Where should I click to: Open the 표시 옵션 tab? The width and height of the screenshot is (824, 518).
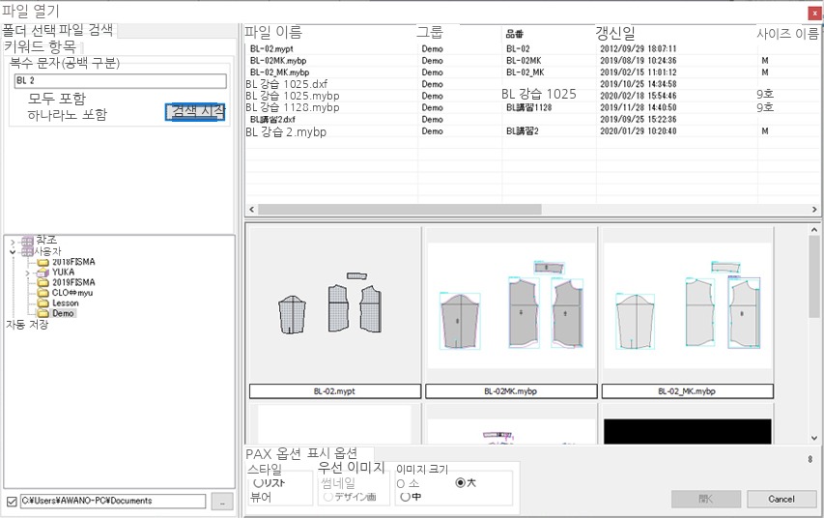tap(331, 453)
